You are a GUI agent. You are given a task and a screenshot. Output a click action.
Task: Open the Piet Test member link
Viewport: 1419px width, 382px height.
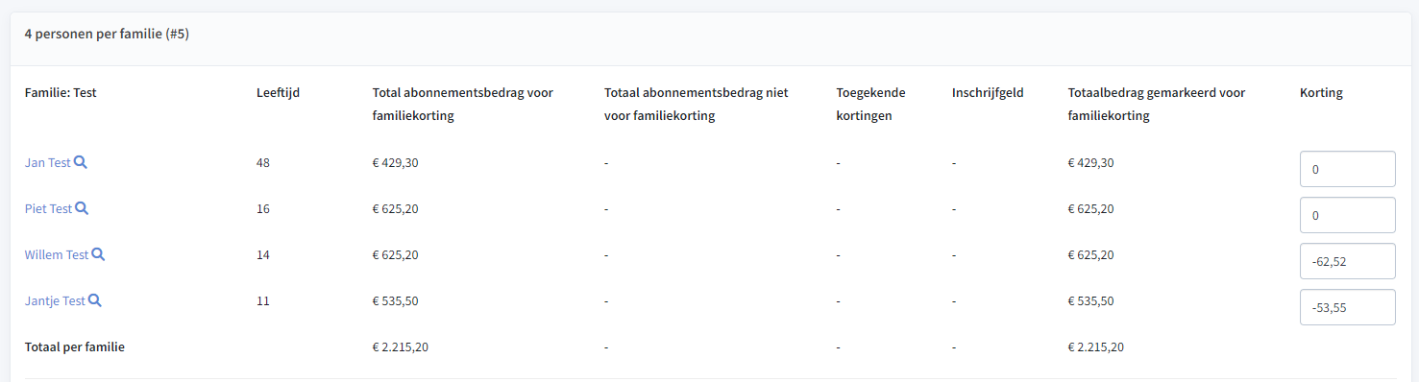(49, 209)
